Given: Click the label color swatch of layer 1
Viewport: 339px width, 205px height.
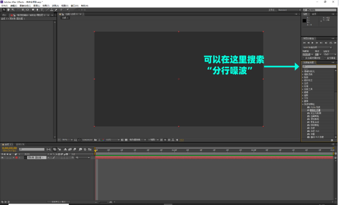Looking at the screenshot, I should coord(16,158).
